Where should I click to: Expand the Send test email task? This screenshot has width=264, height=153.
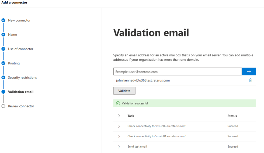coord(119,147)
